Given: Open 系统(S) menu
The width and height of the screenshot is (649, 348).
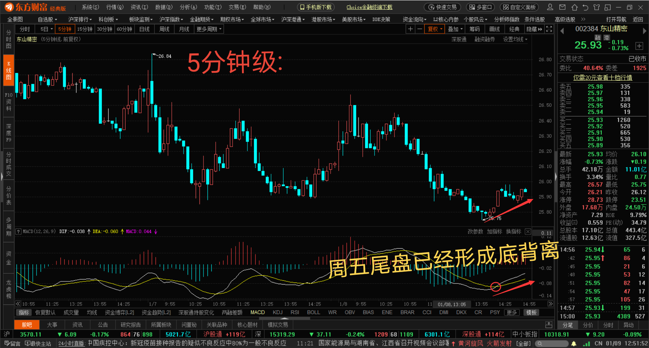Looking at the screenshot, I should point(90,7).
